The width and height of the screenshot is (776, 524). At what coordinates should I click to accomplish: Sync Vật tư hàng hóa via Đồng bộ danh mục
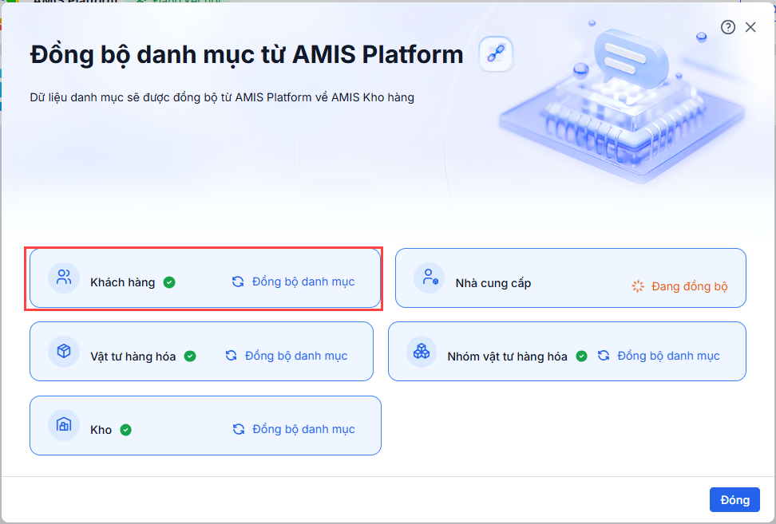[296, 356]
